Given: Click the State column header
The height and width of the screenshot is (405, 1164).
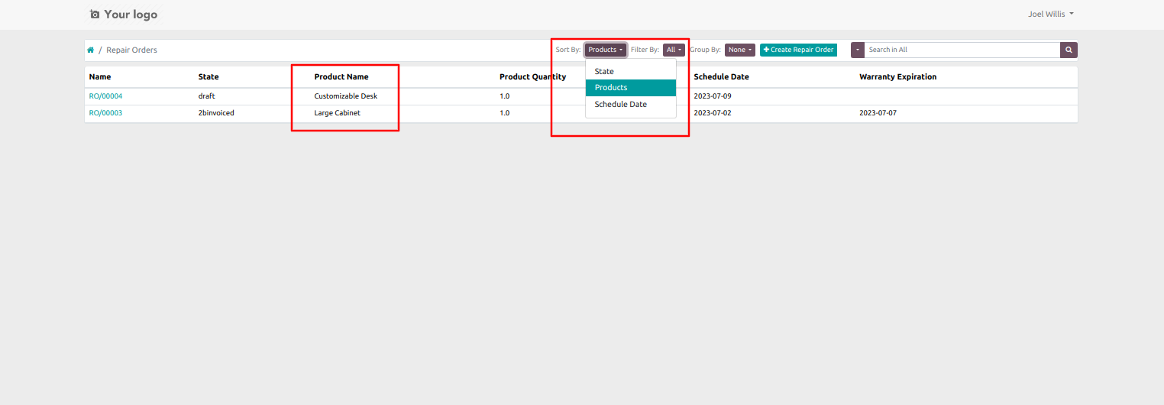Looking at the screenshot, I should point(209,77).
